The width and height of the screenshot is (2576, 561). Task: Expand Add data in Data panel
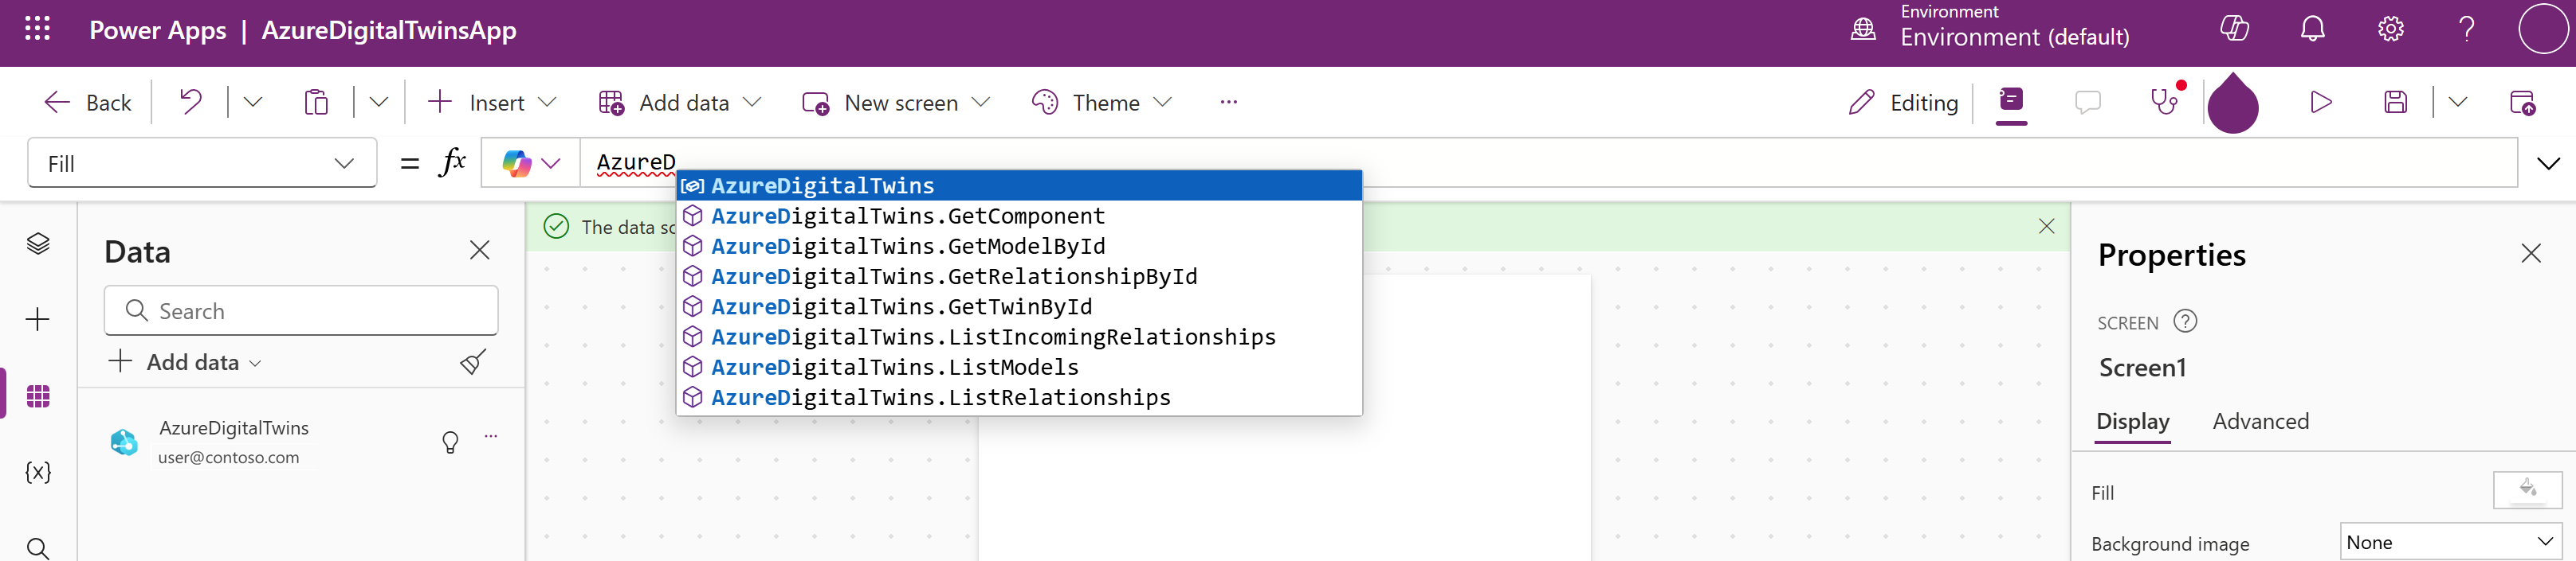(x=185, y=362)
